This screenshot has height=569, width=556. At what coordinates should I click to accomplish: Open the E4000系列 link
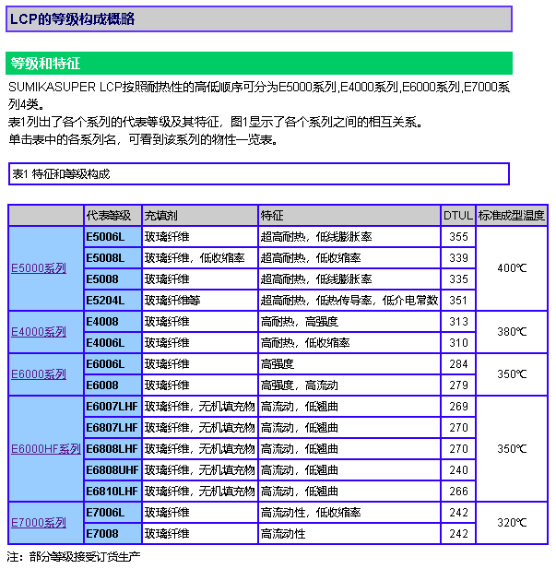point(39,332)
